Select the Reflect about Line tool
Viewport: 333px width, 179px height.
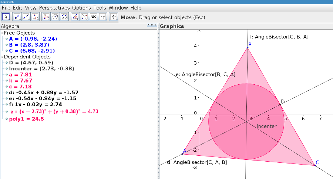point(84,17)
